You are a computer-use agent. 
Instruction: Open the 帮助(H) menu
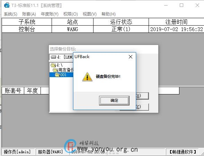pyautogui.click(x=108, y=14)
